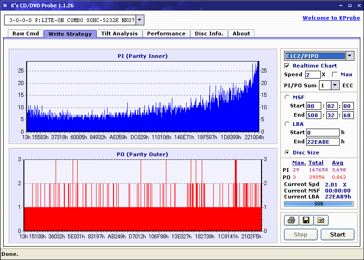Click the 99% scan progress bar
The image size is (364, 260).
point(319,203)
